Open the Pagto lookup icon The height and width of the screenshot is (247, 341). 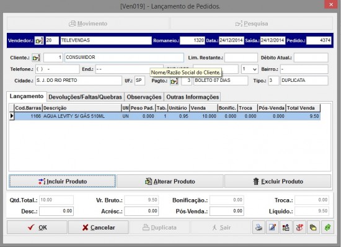click(x=174, y=81)
